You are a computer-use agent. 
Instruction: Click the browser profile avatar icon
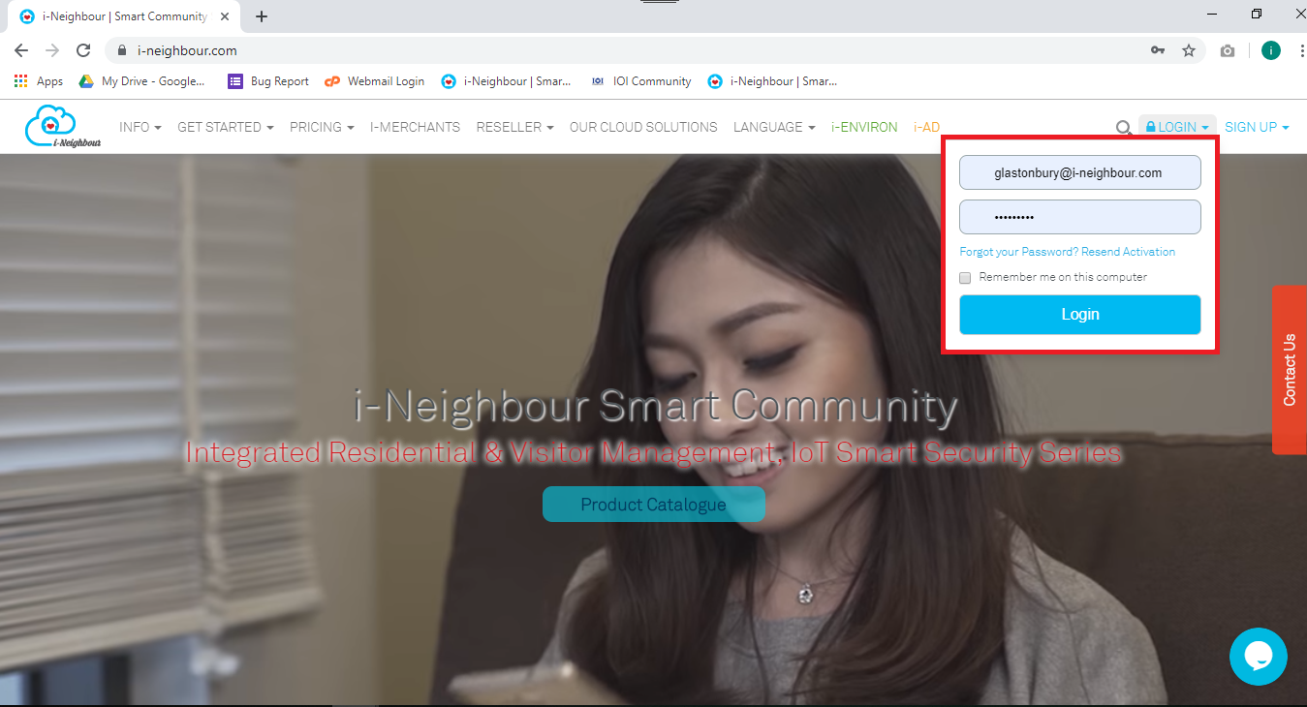(1270, 49)
